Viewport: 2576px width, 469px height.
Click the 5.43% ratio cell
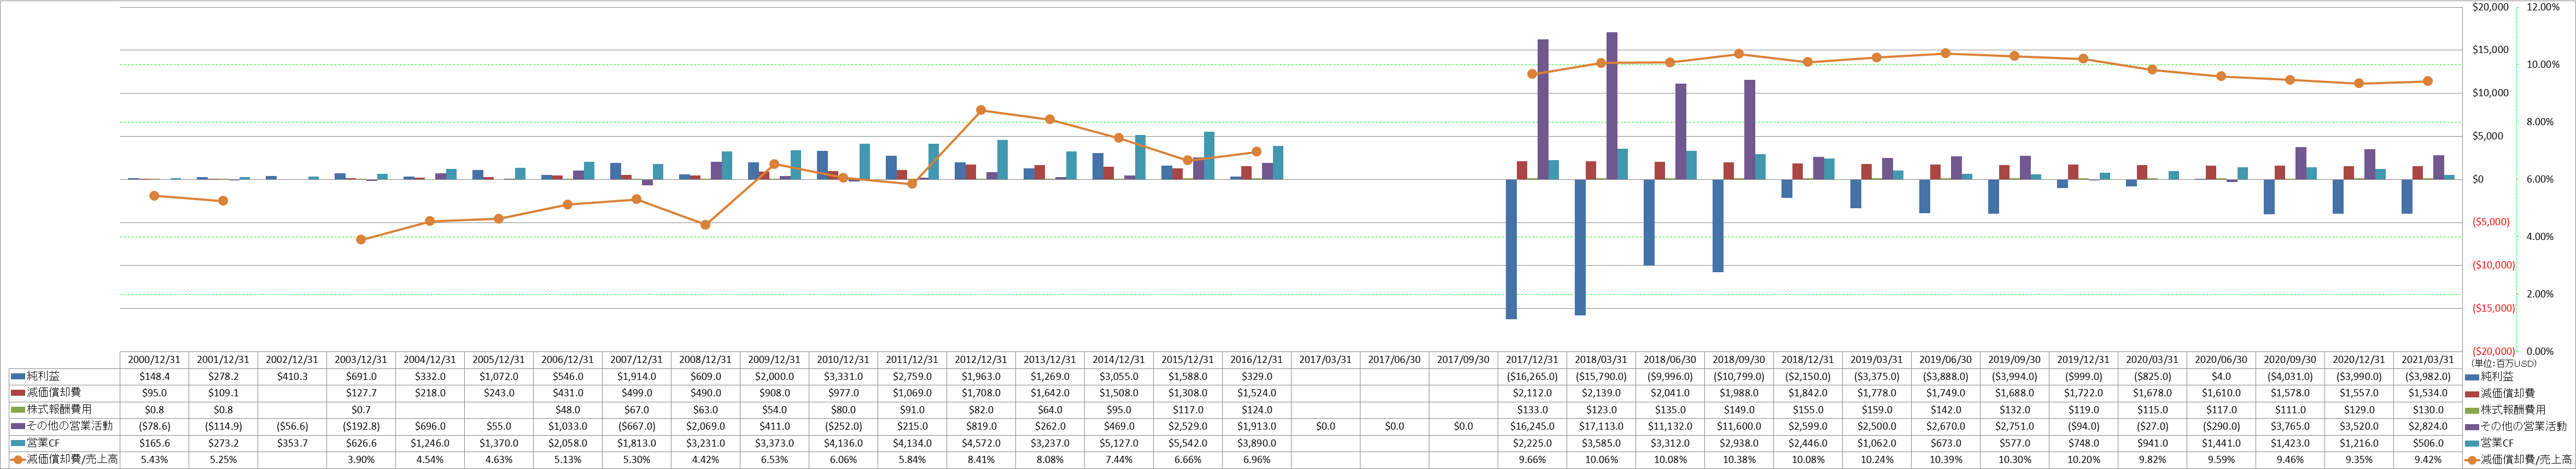point(155,460)
